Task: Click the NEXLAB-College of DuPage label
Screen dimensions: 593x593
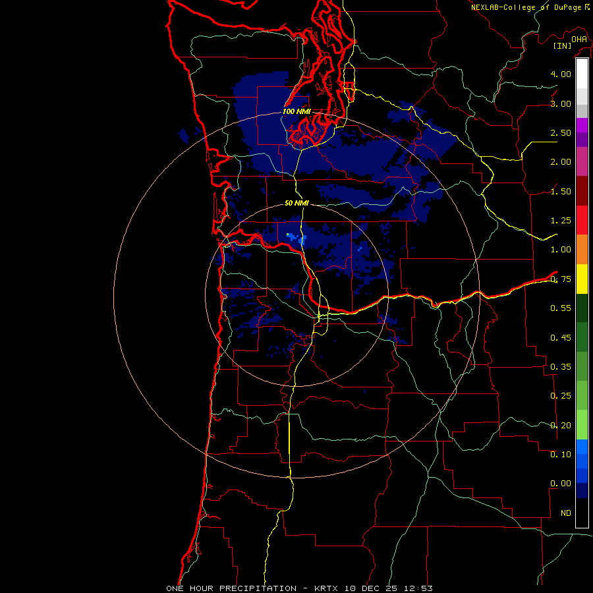Action: (x=526, y=7)
